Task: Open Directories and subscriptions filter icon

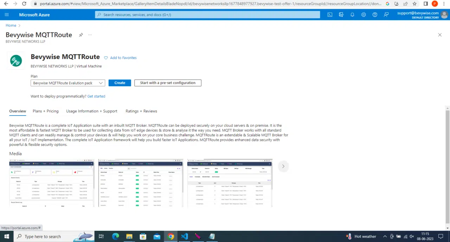Action: coord(341,15)
